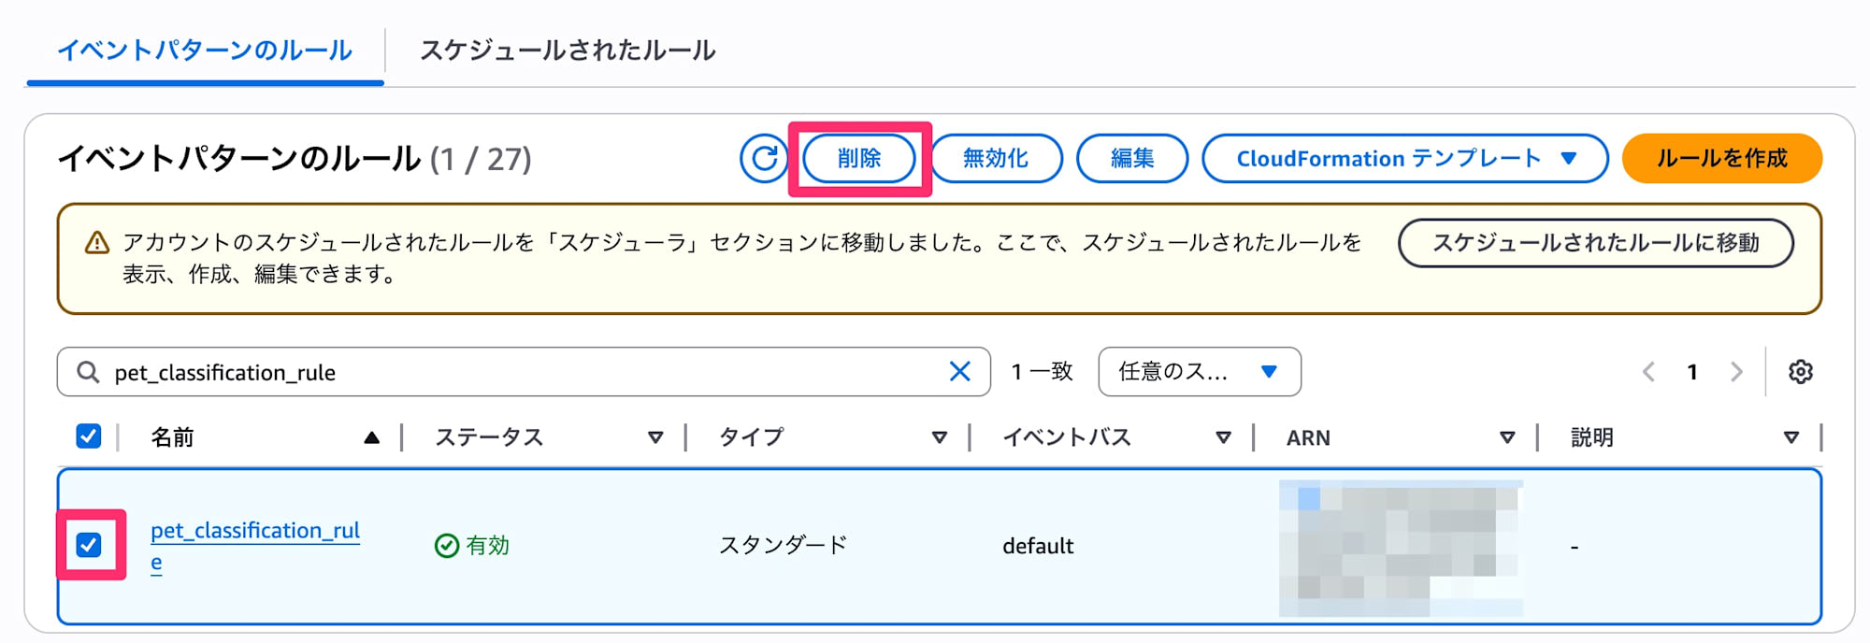Viewport: 1870px width, 643px height.
Task: Click the refresh rules icon
Action: point(764,159)
